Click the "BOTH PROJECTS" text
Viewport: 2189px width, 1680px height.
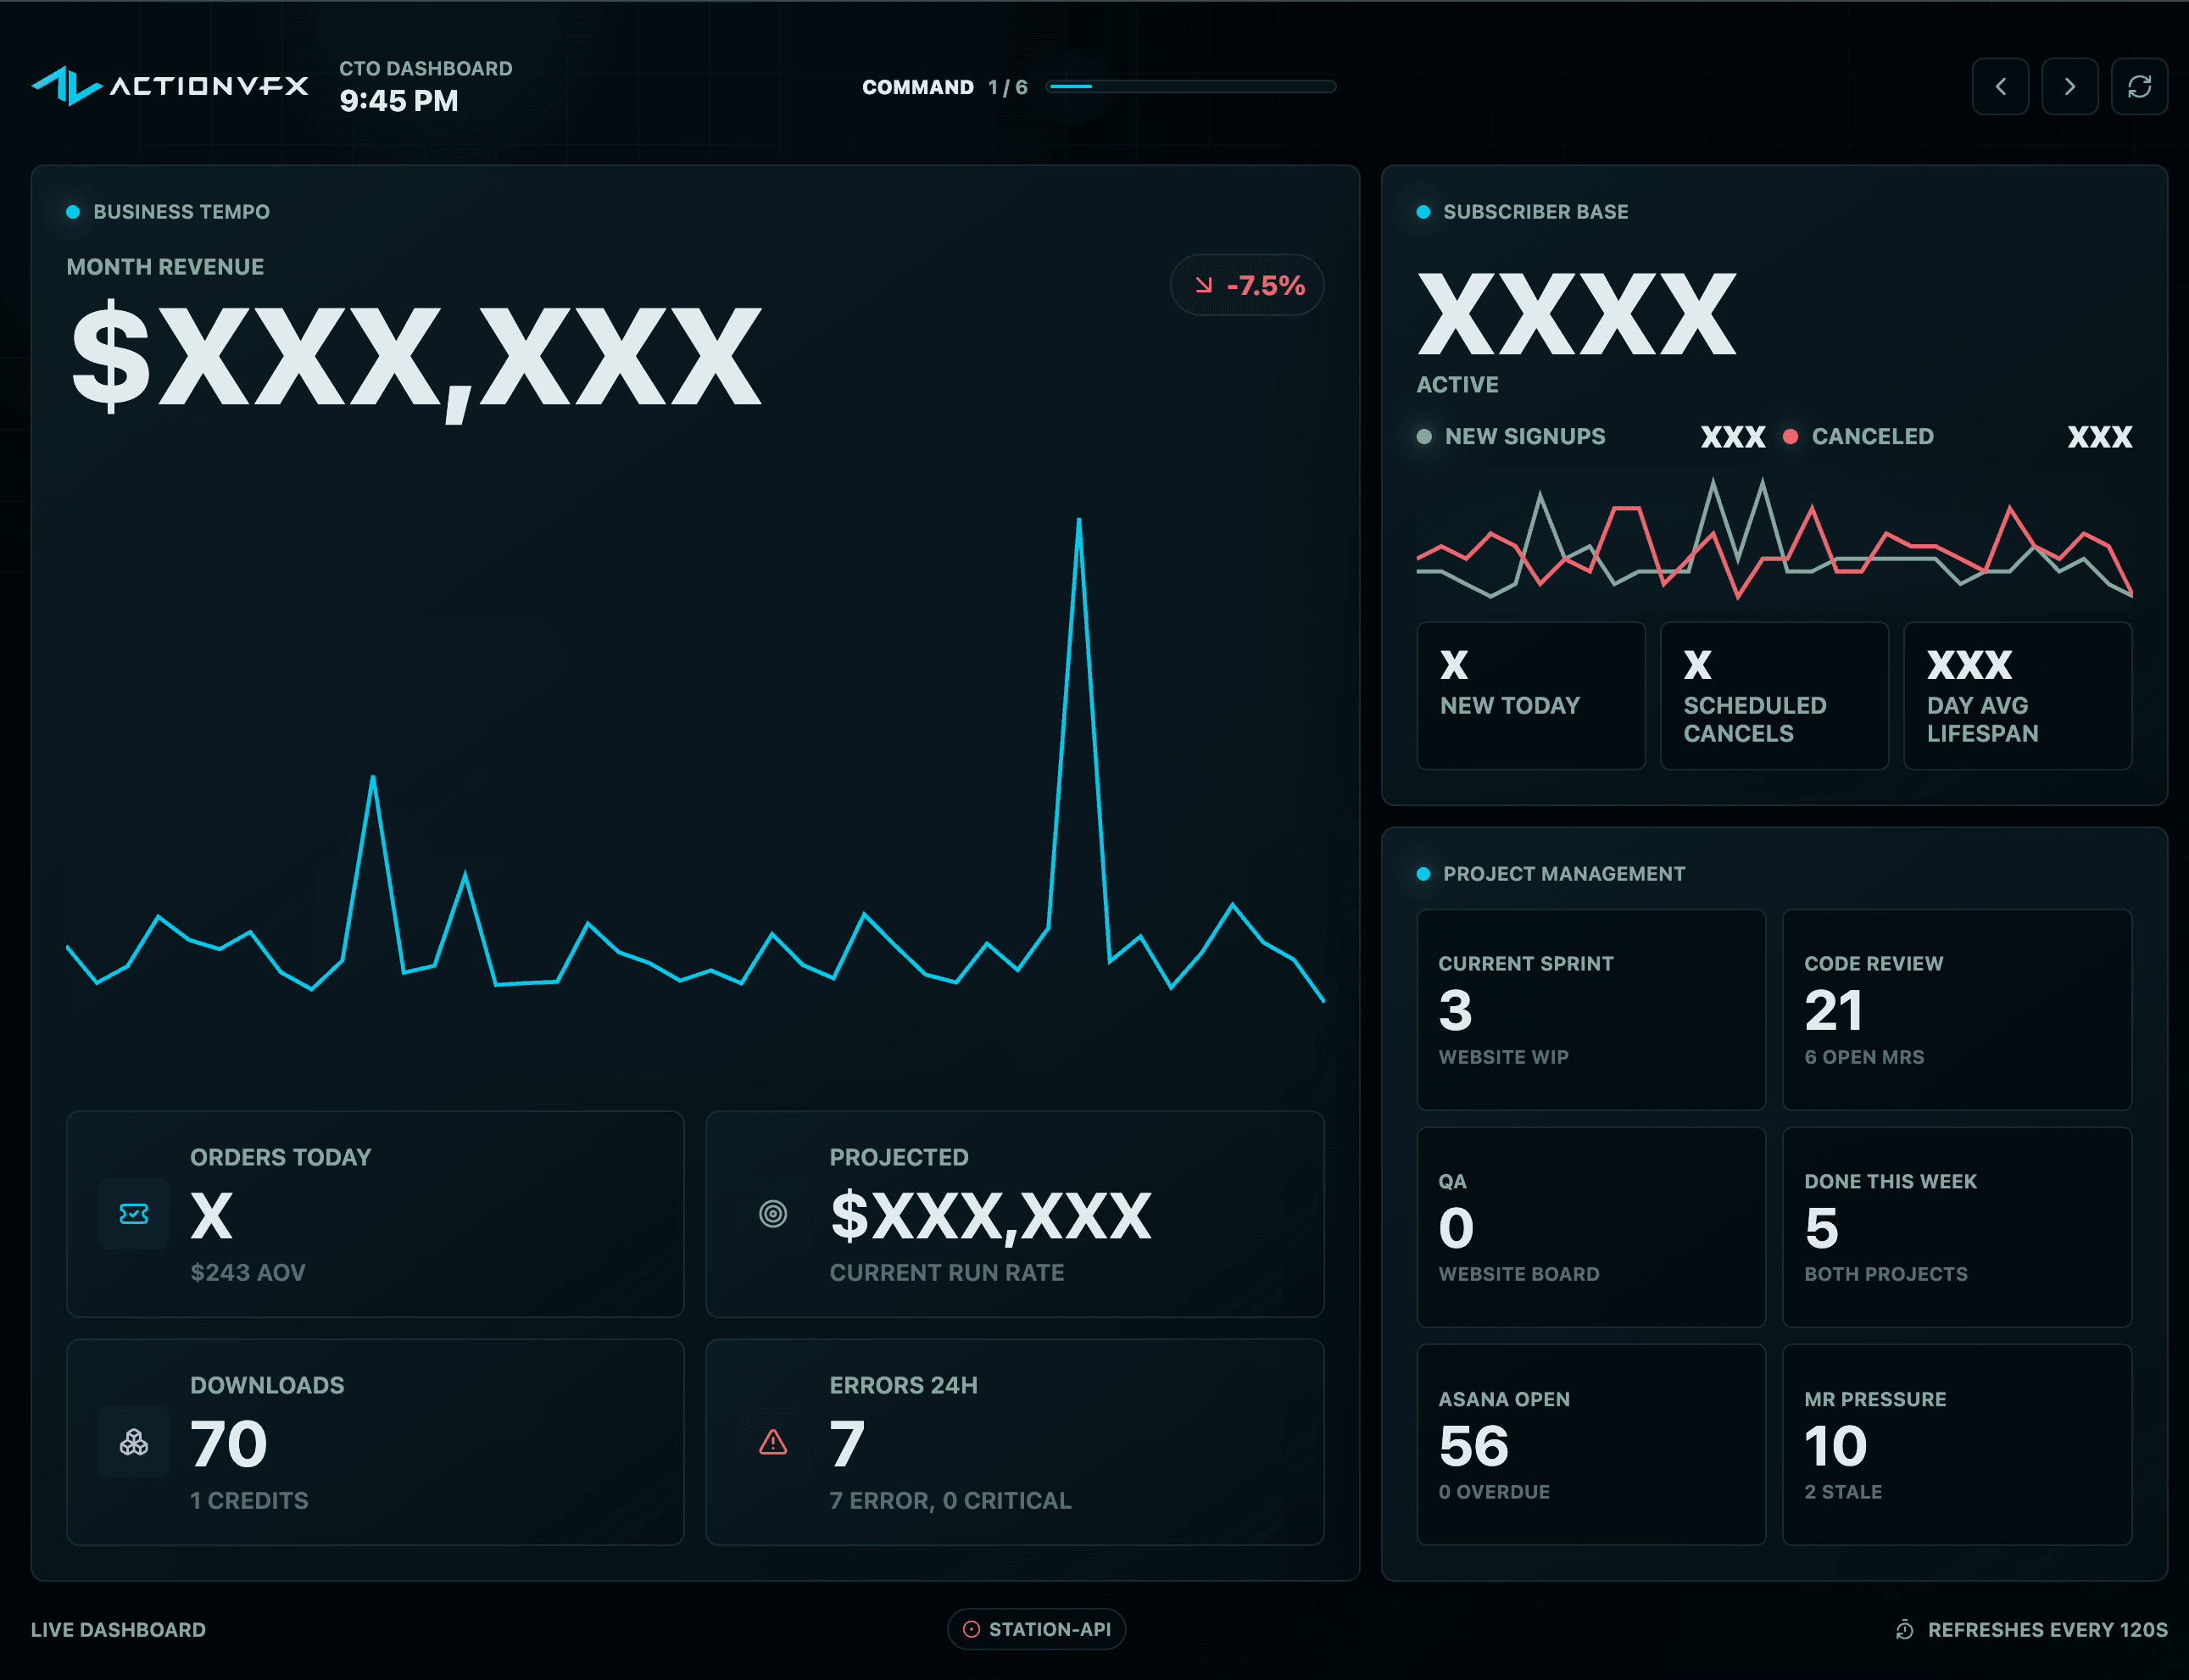pyautogui.click(x=1886, y=1274)
